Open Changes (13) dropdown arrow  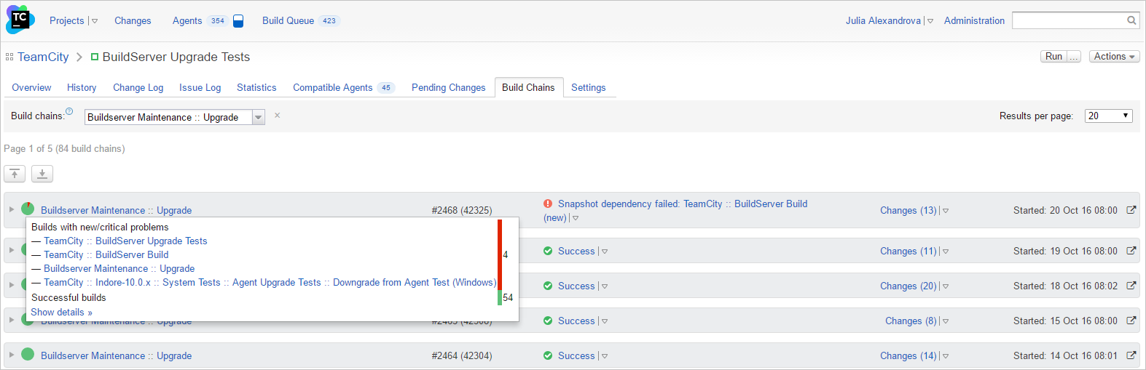946,211
